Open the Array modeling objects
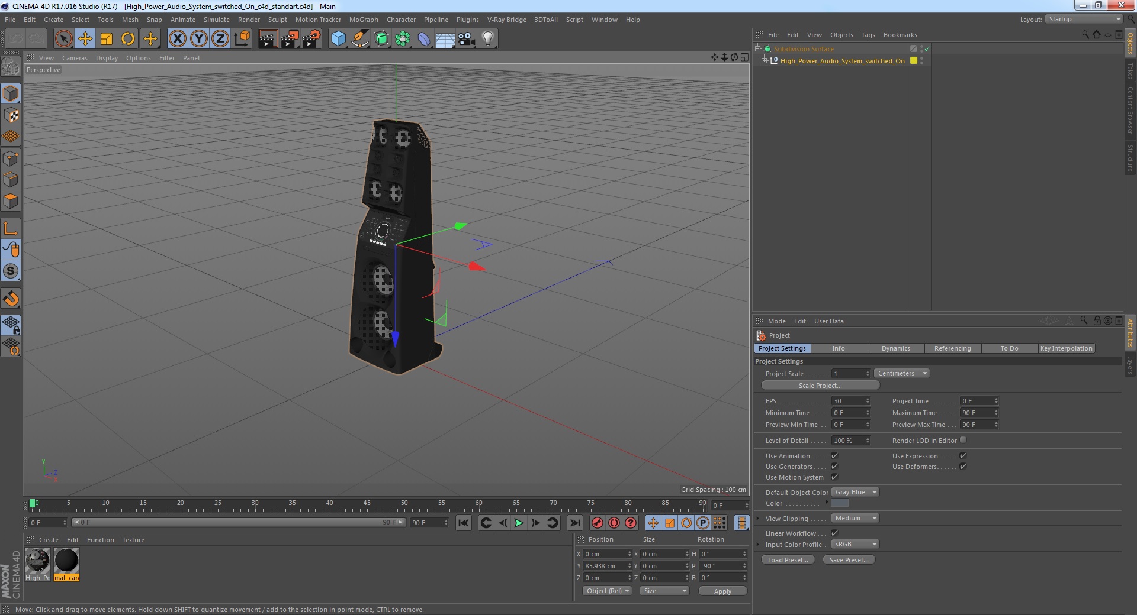Screen dimensions: 1137x615 [x=403, y=39]
